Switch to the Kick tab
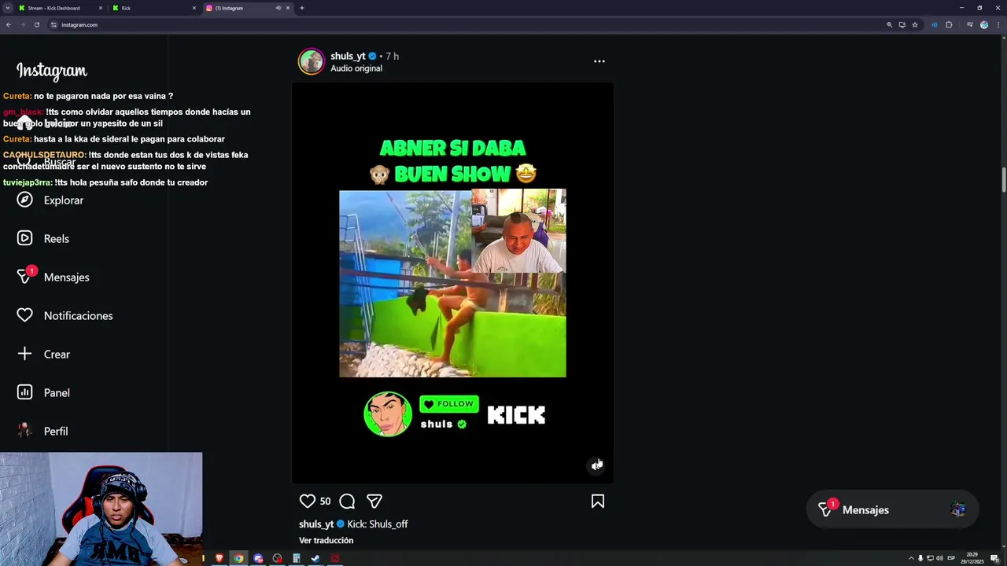This screenshot has width=1007, height=566. coord(153,8)
